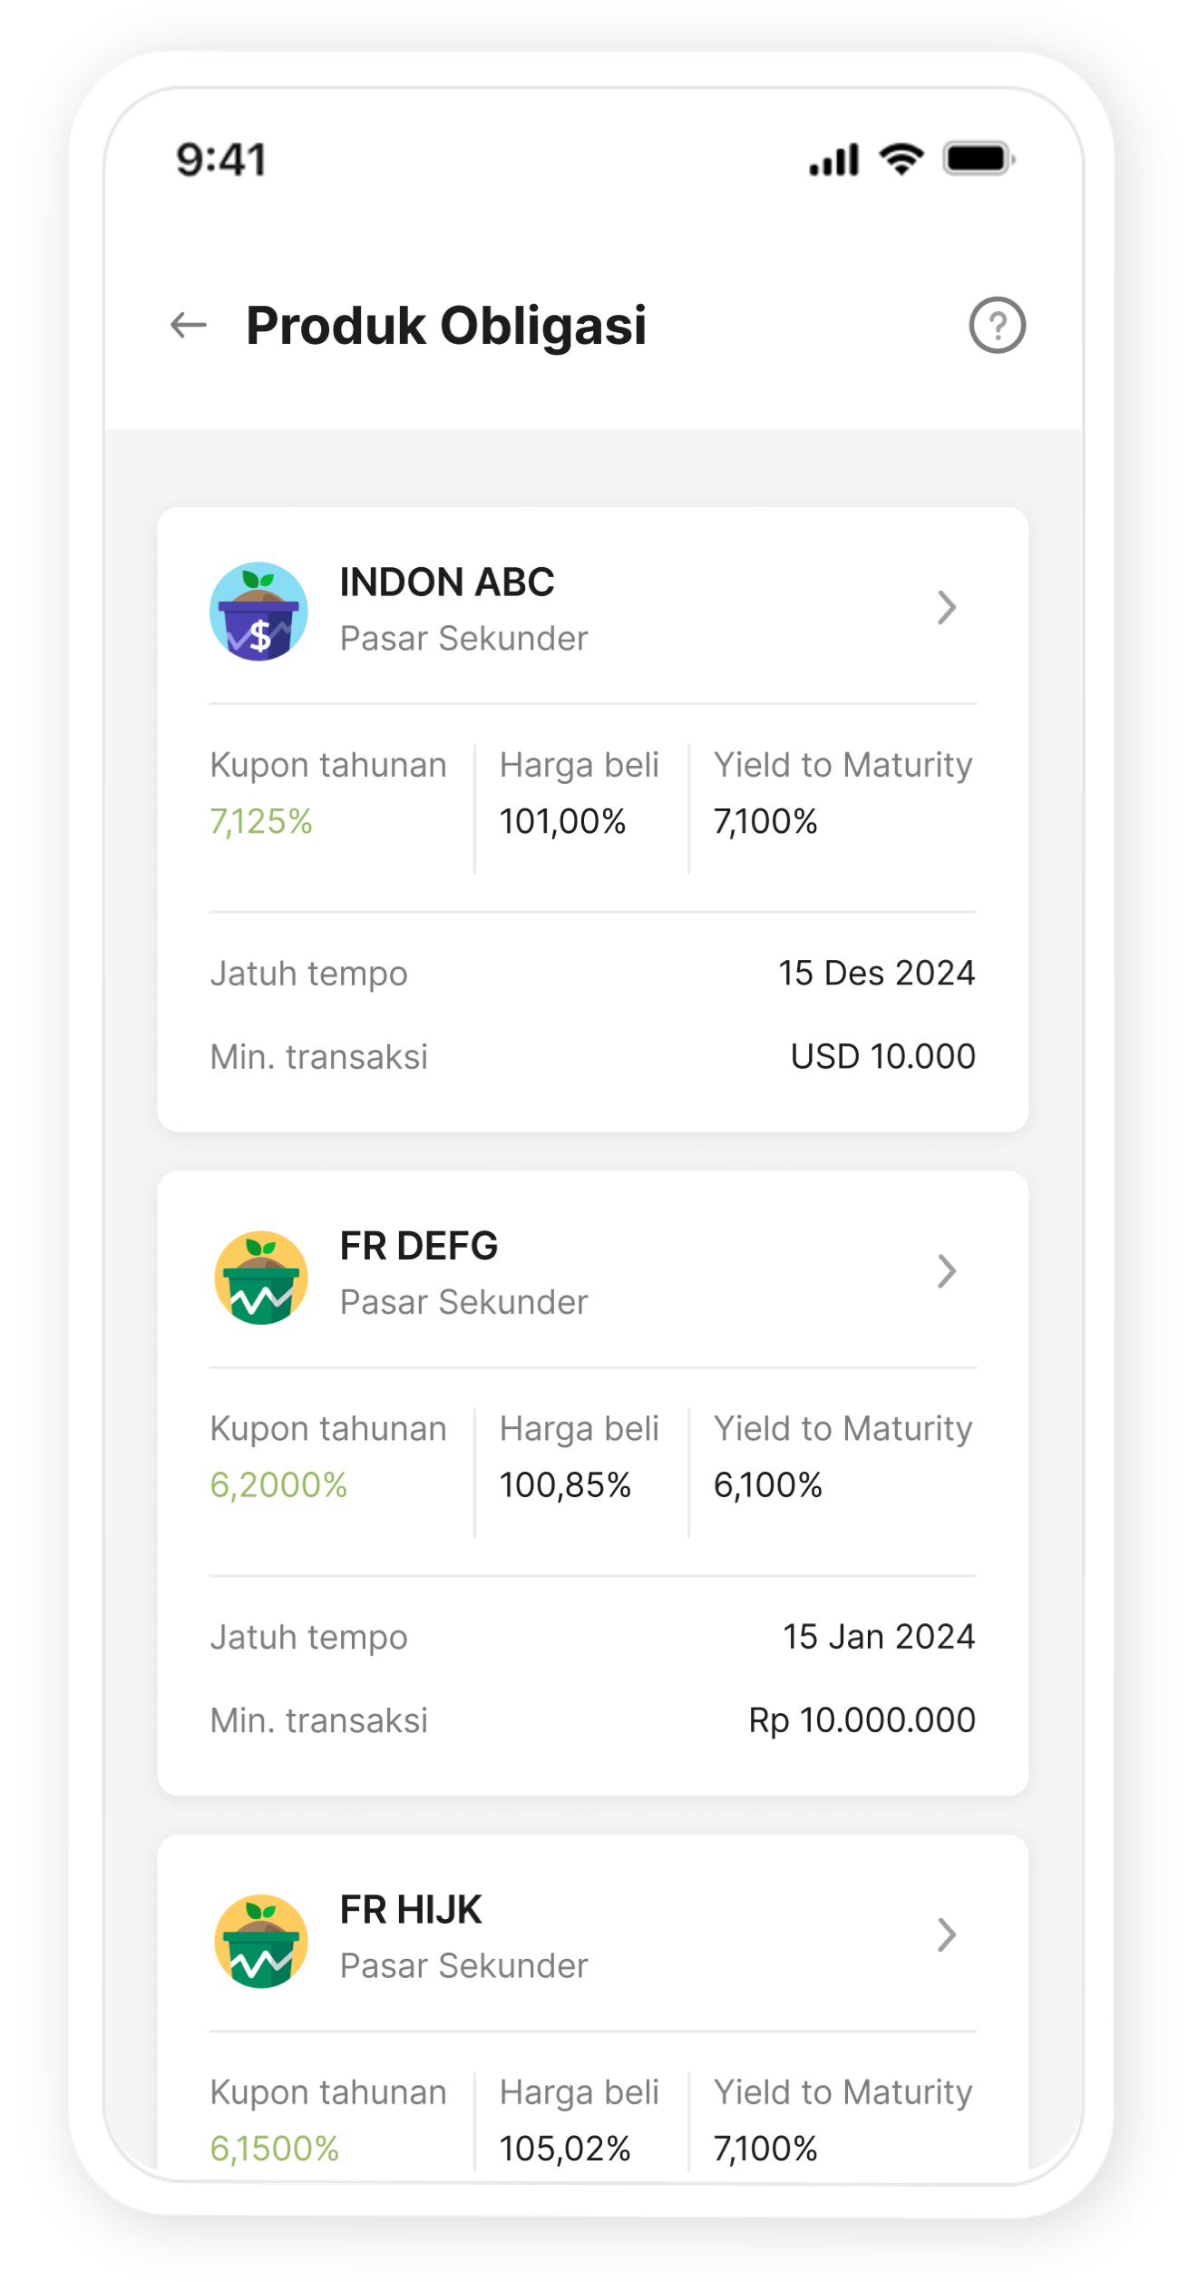
Task: Tap the FR HIJK bond pot icon
Action: pyautogui.click(x=260, y=1941)
